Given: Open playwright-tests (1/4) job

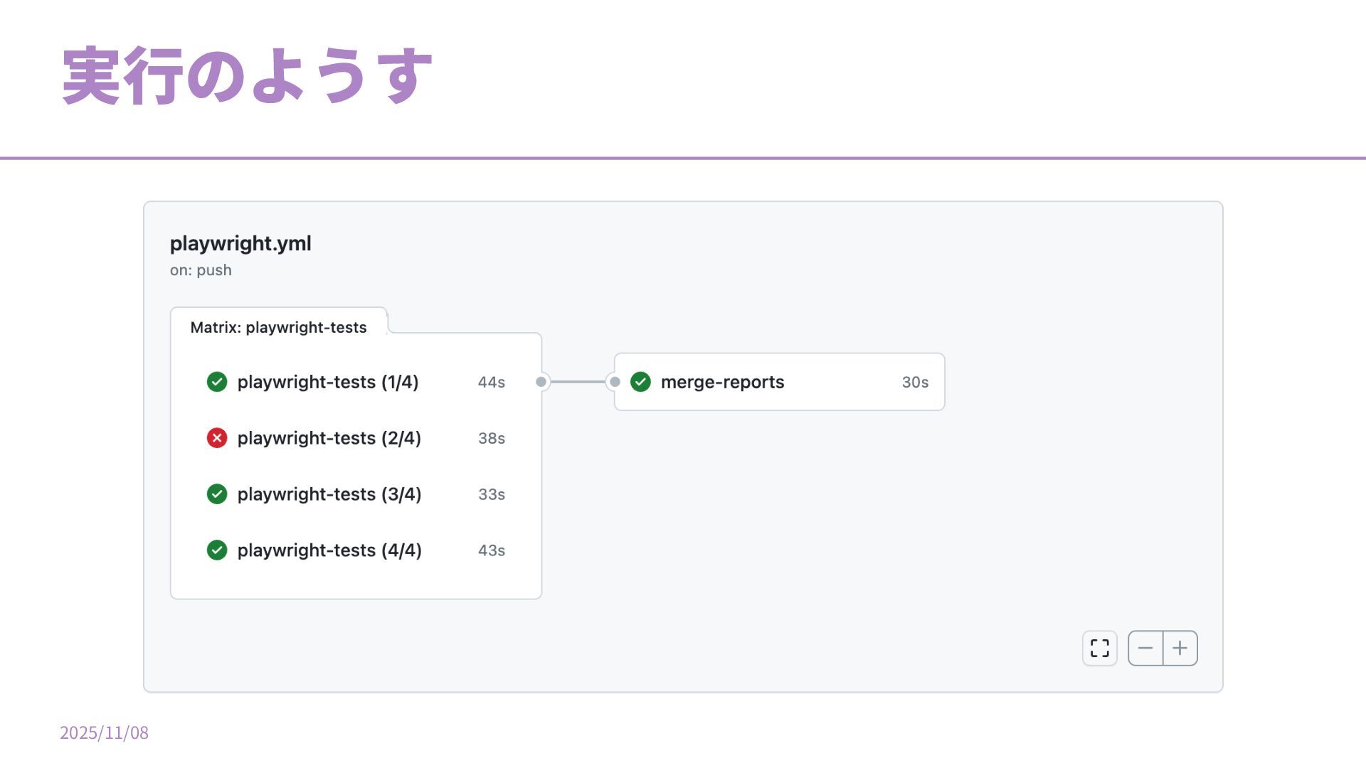Looking at the screenshot, I should [328, 382].
